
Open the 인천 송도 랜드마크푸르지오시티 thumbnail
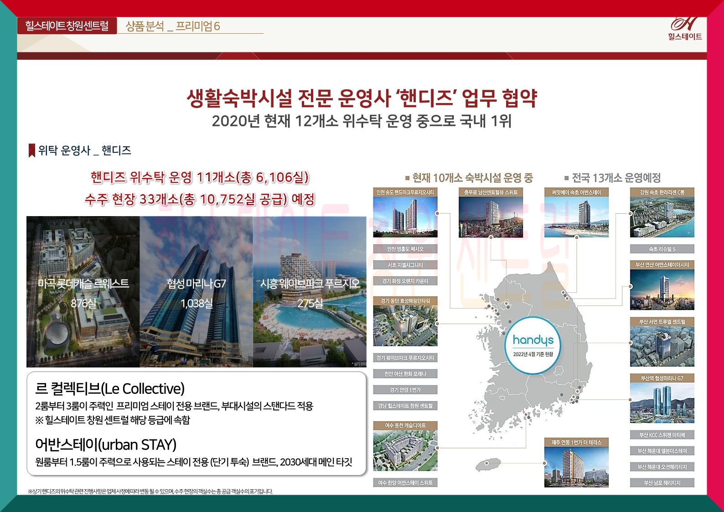click(405, 212)
